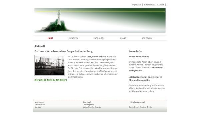Open Kontakt in the top bar
The height and width of the screenshot is (125, 200).
161,5
